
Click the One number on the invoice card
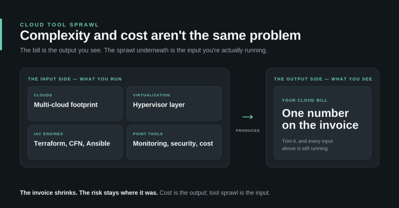(x=322, y=123)
